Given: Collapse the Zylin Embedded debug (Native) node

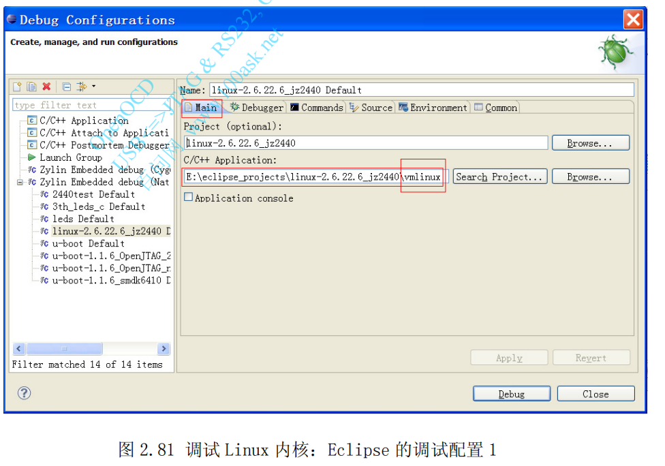Looking at the screenshot, I should [x=18, y=182].
